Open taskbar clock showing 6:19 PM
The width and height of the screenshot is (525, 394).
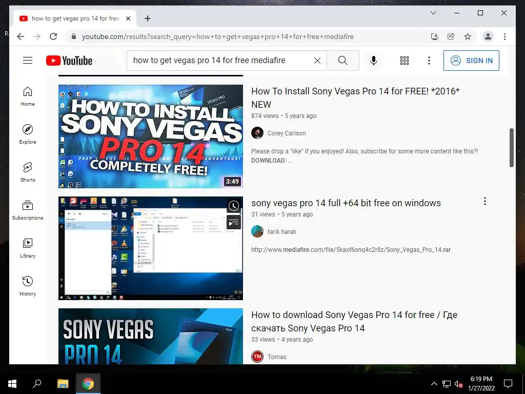coord(481,384)
